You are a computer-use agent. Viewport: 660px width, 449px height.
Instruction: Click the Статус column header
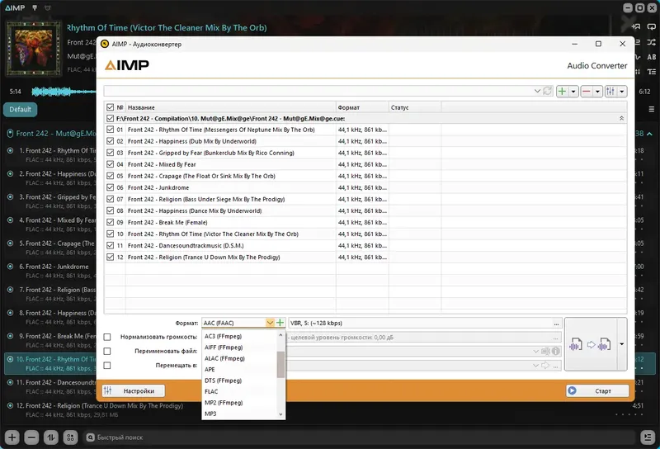pos(415,107)
